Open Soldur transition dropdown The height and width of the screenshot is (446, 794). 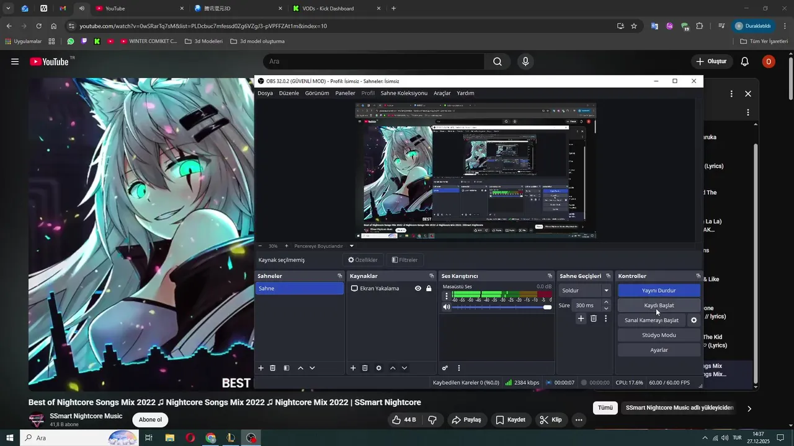[586, 291]
